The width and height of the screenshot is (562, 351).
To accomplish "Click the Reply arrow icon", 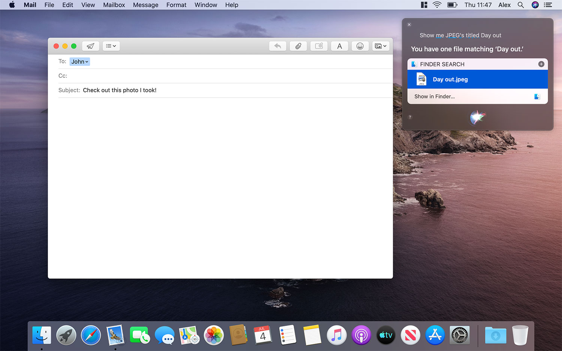I will coord(278,46).
